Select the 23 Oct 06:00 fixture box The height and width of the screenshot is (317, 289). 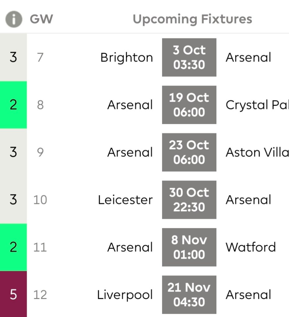189,152
